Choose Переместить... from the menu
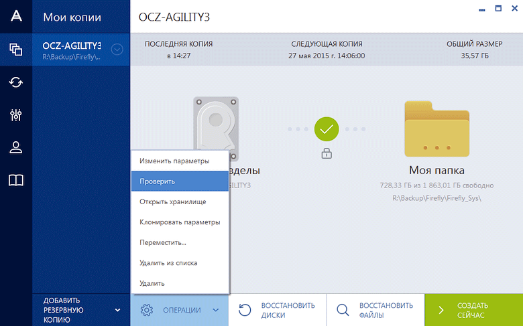Viewport: 523px width, 326px height. coord(180,242)
